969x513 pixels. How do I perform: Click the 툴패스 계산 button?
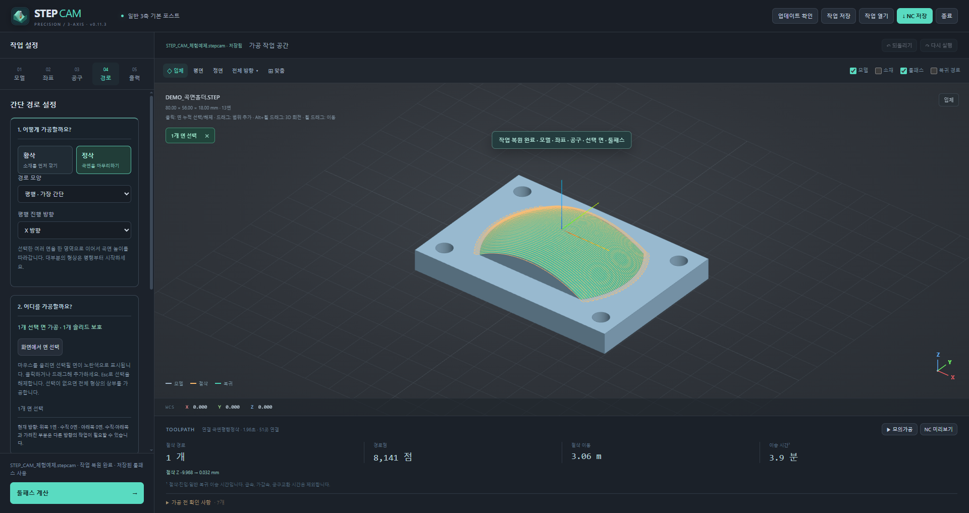[77, 493]
